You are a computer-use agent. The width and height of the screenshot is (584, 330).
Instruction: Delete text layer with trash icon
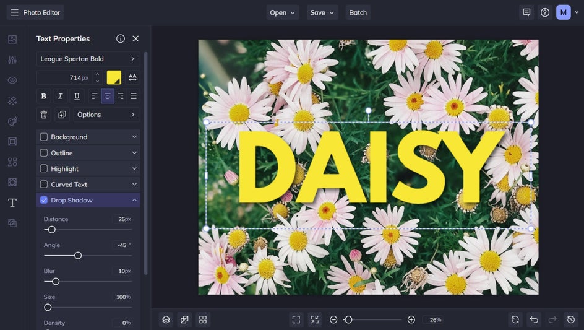(x=43, y=115)
